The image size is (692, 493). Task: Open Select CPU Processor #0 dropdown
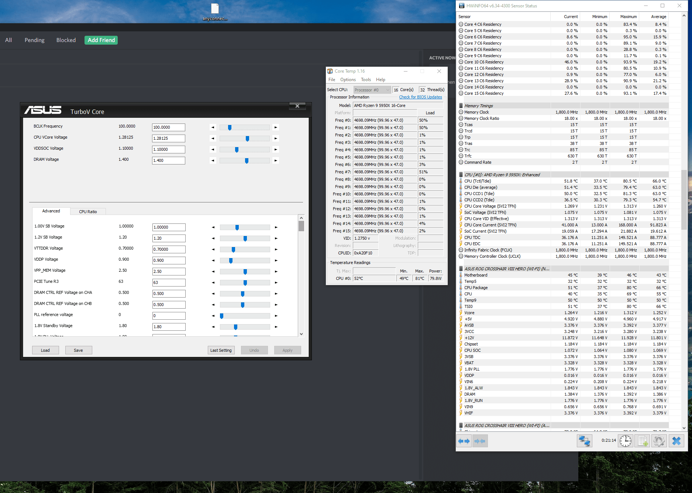[x=372, y=90]
